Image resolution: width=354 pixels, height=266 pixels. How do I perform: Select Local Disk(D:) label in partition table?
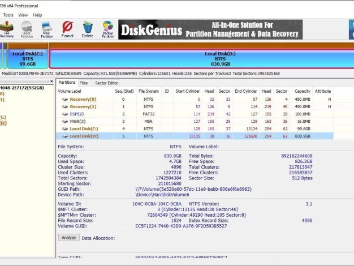coord(84,136)
